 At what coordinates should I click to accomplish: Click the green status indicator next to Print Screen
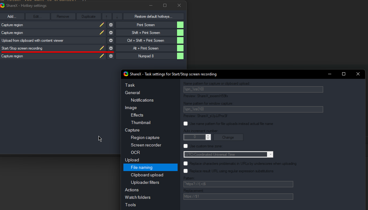pyautogui.click(x=180, y=25)
